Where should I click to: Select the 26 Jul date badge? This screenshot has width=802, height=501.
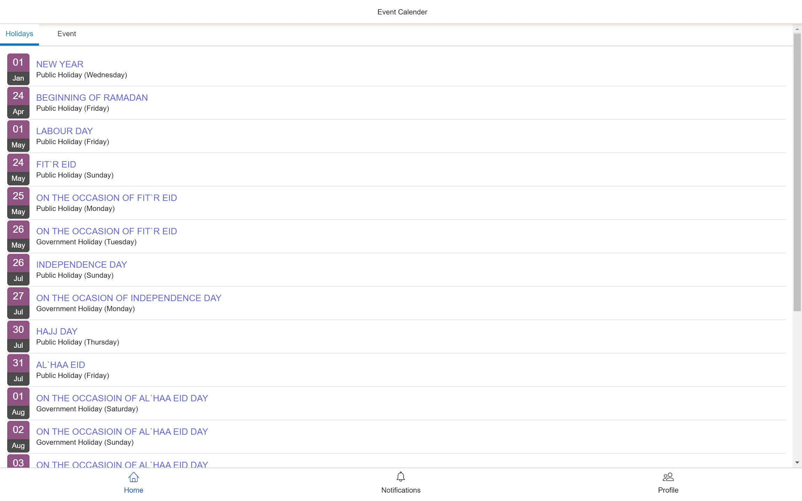(x=18, y=270)
